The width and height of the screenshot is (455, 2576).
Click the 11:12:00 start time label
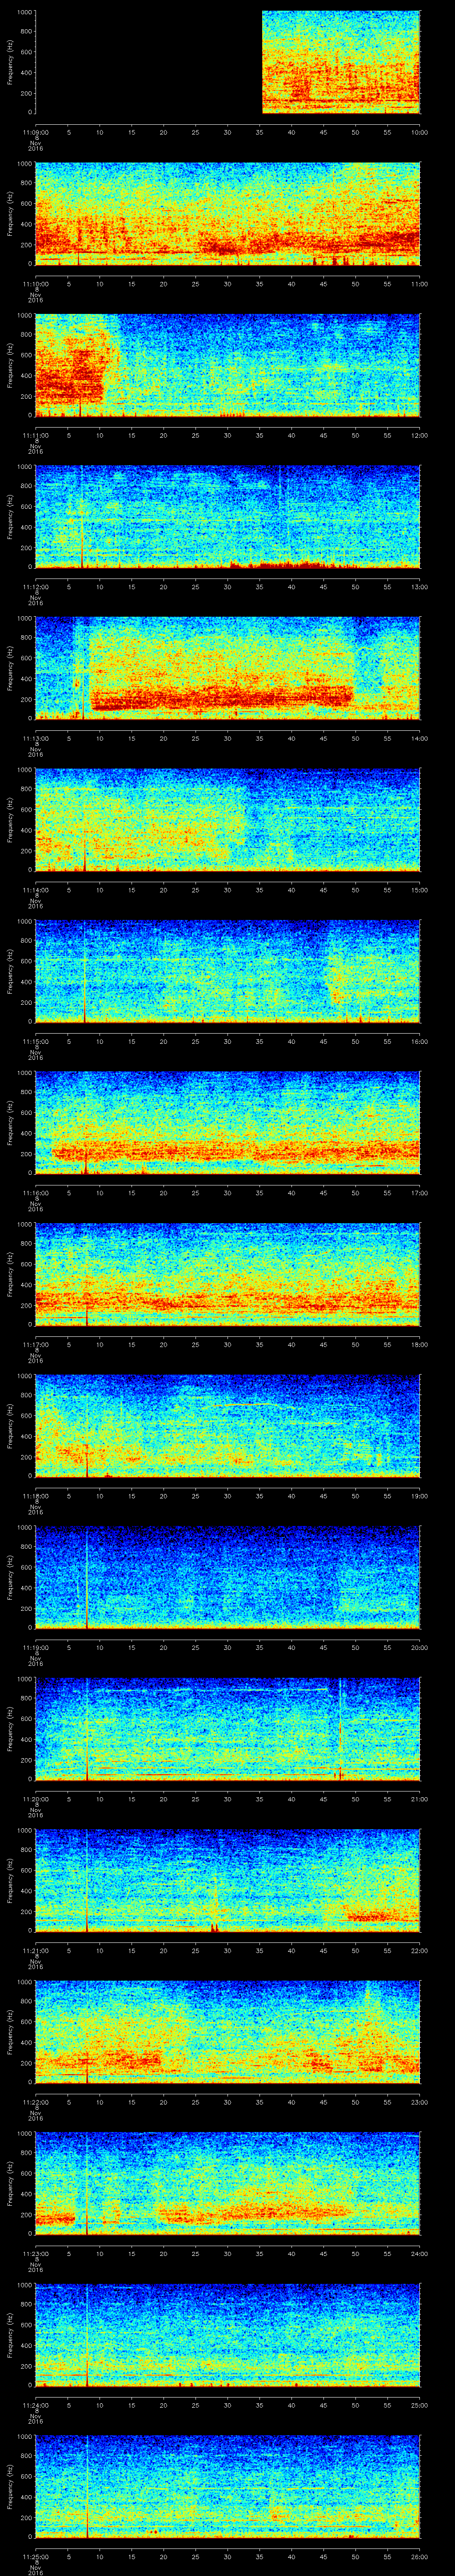coord(35,587)
